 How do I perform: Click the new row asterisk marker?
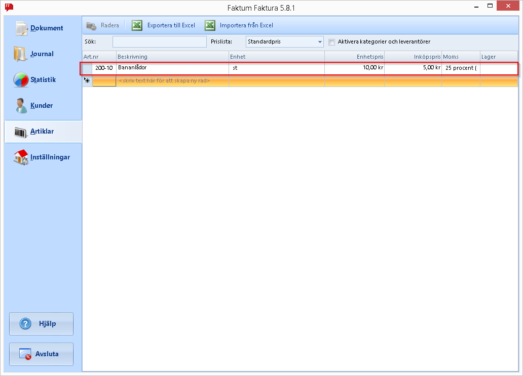tap(87, 80)
